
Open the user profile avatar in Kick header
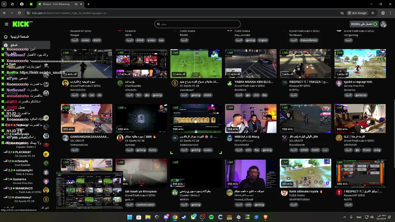(x=383, y=24)
